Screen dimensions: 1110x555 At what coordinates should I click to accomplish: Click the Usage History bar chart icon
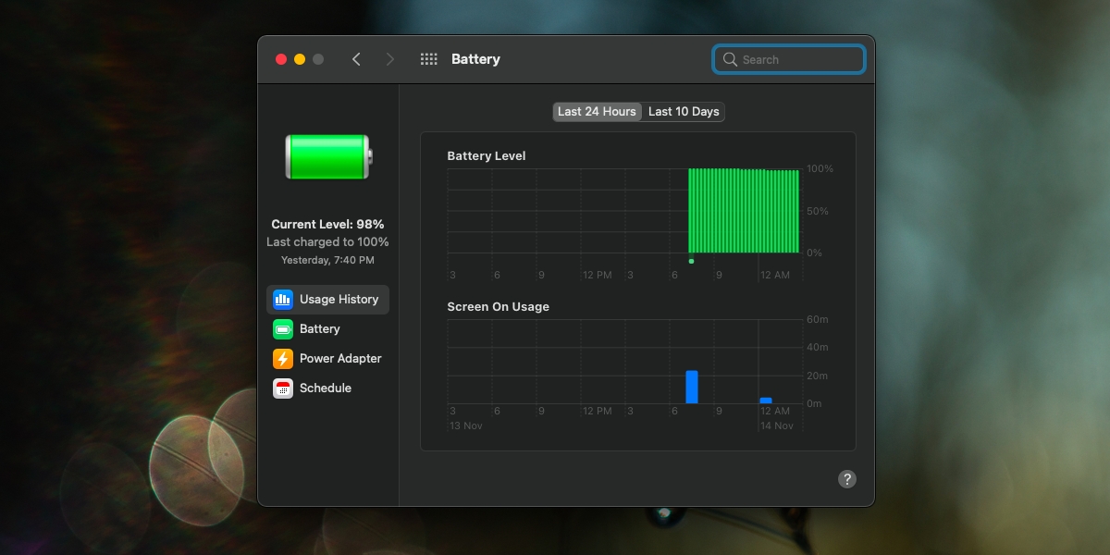283,300
